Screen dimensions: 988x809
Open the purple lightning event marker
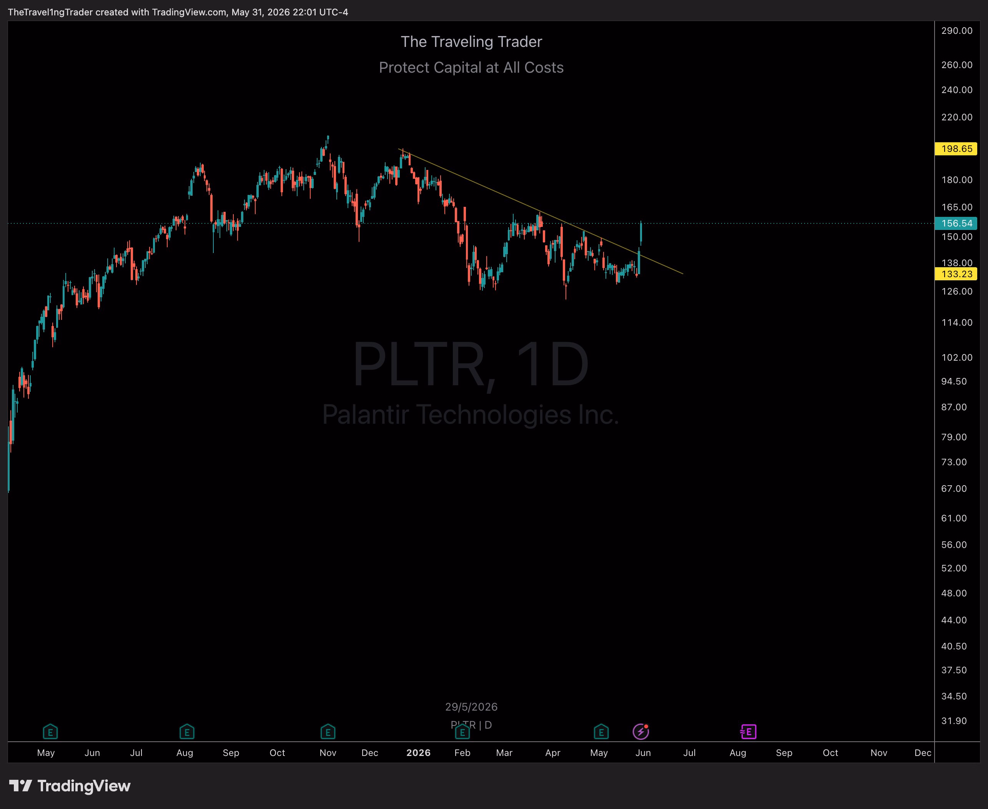[641, 732]
